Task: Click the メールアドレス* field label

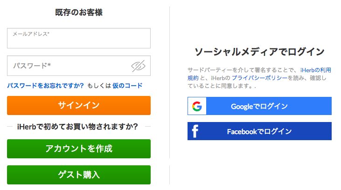Action: click(31, 34)
